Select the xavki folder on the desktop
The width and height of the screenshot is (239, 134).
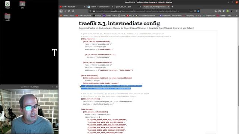click(x=7, y=17)
